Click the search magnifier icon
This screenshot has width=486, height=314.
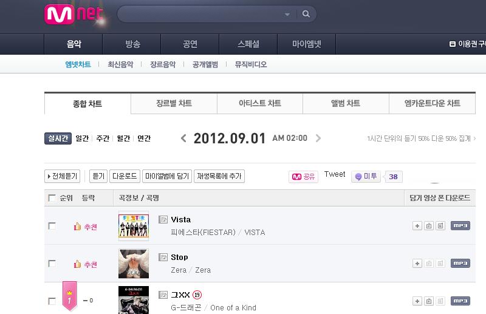coord(306,14)
